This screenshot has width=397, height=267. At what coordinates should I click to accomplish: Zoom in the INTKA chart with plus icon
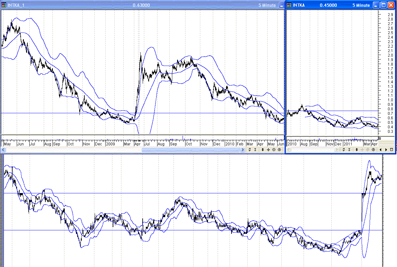pos(373,150)
